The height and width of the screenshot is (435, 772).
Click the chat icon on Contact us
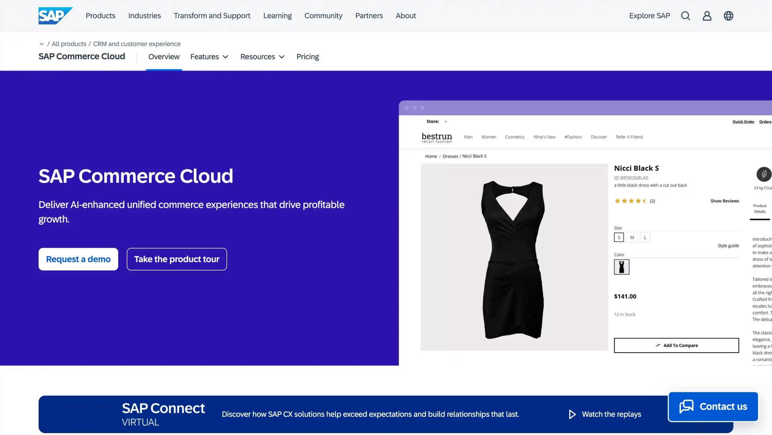[x=687, y=406]
